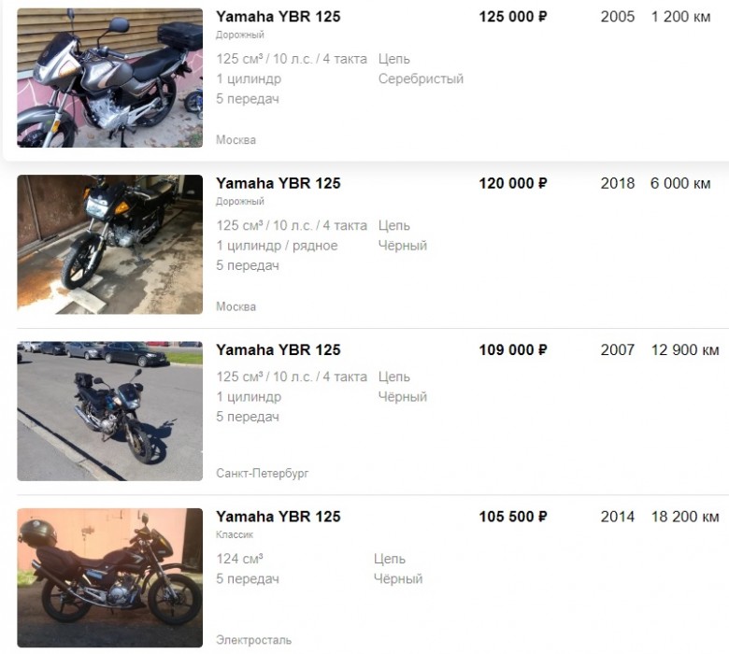Open the silver 2005 Yamaha YBR 125 photo
Viewport: 729px width, 654px height.
point(109,78)
